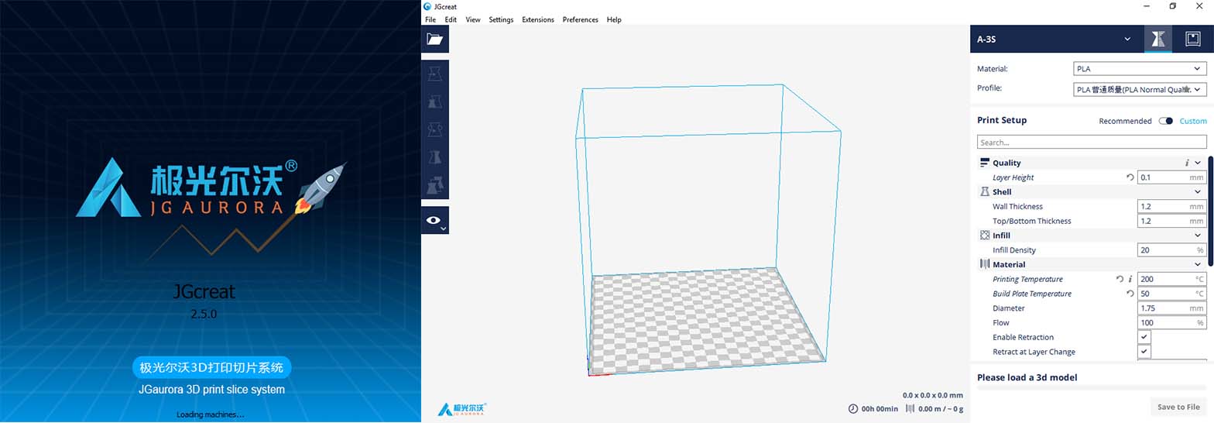Click the settings Search field
This screenshot has width=1214, height=423.
click(1092, 143)
